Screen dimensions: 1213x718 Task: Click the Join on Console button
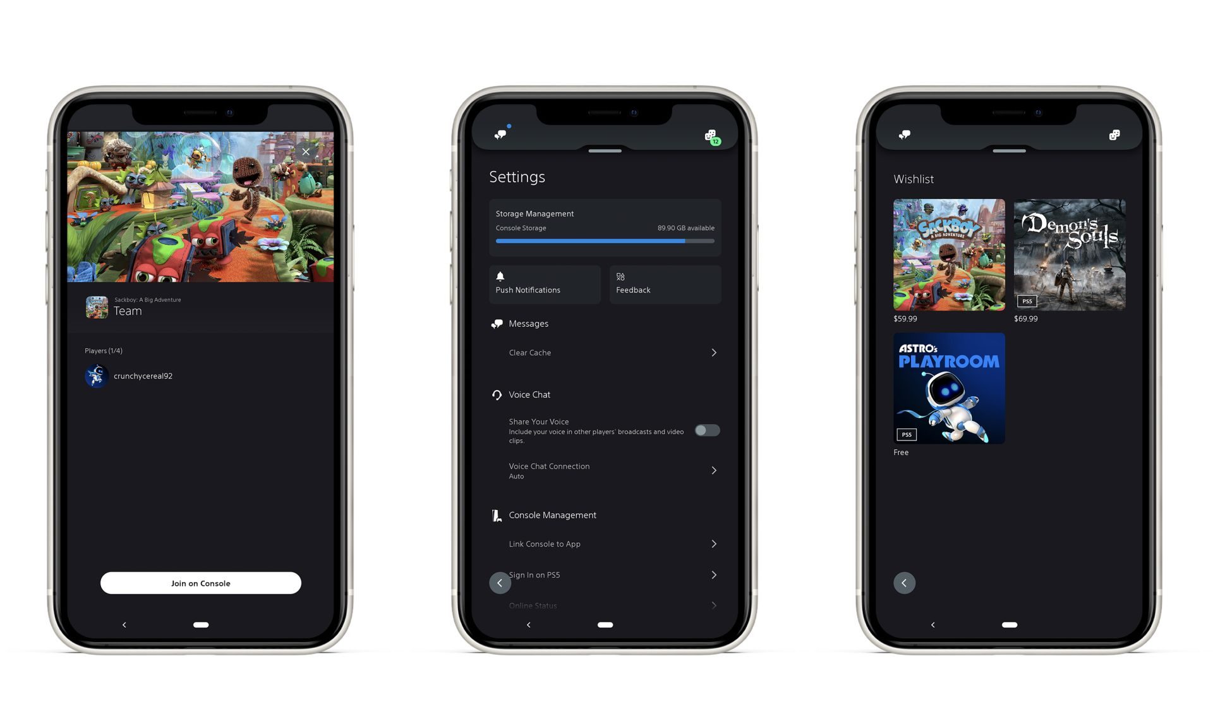coord(200,583)
